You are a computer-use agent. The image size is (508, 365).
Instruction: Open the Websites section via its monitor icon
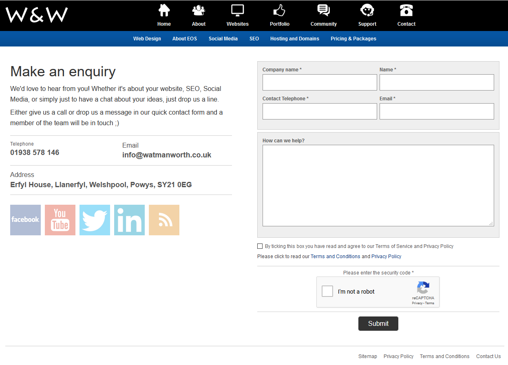(x=237, y=10)
